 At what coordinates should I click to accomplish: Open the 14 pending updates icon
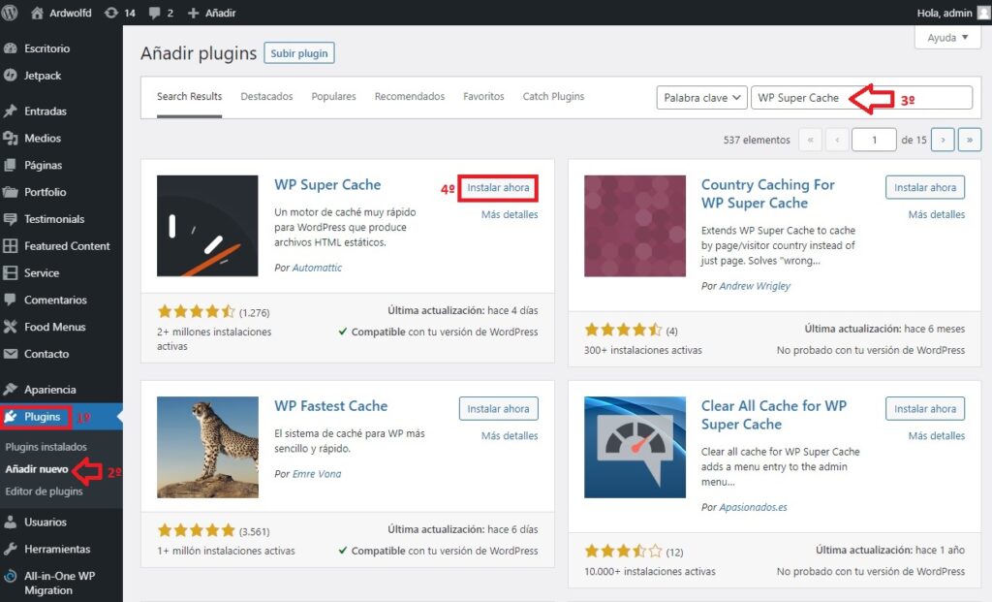point(111,13)
